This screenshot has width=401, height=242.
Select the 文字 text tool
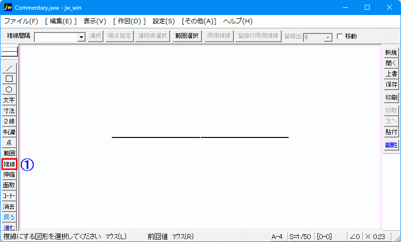click(9, 100)
